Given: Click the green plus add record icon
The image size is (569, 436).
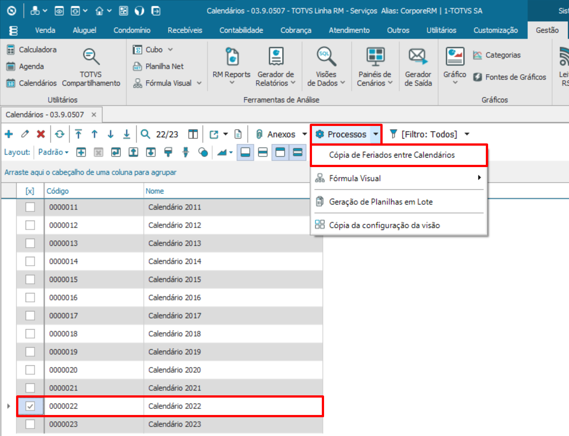Looking at the screenshot, I should (x=9, y=134).
